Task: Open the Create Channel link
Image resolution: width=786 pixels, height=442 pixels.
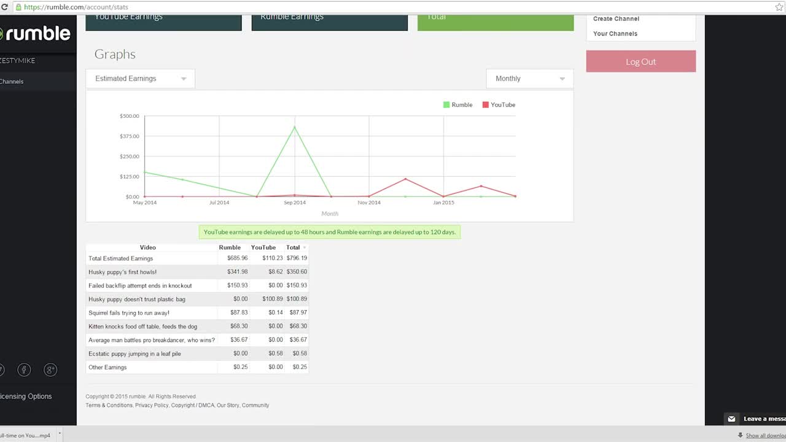Action: (616, 19)
